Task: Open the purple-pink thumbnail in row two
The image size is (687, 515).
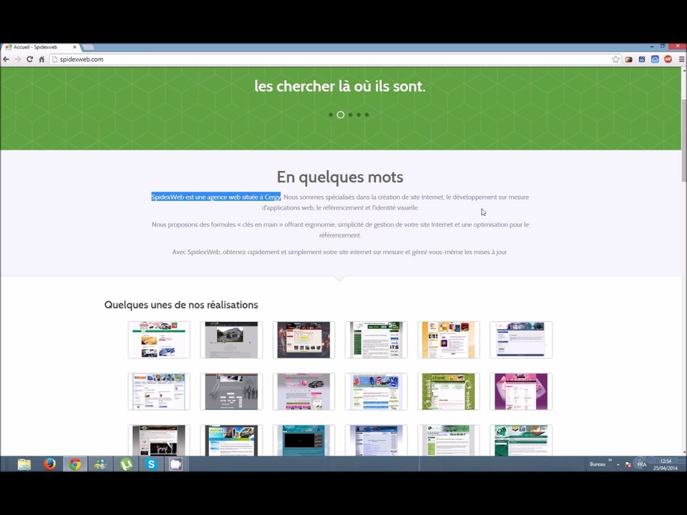Action: tap(521, 391)
